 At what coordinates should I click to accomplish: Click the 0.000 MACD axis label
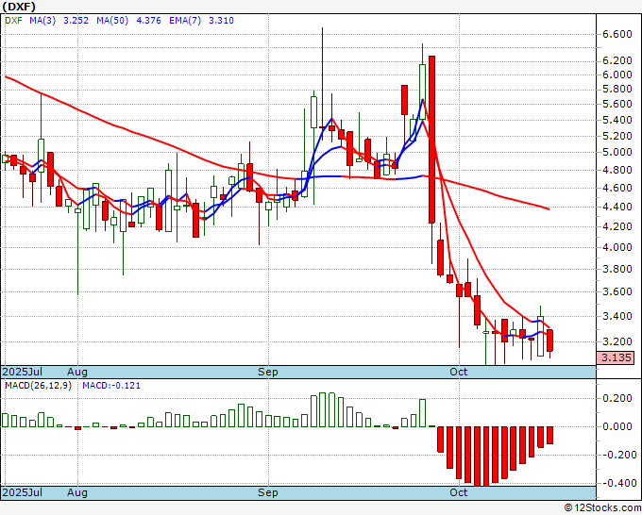(617, 426)
